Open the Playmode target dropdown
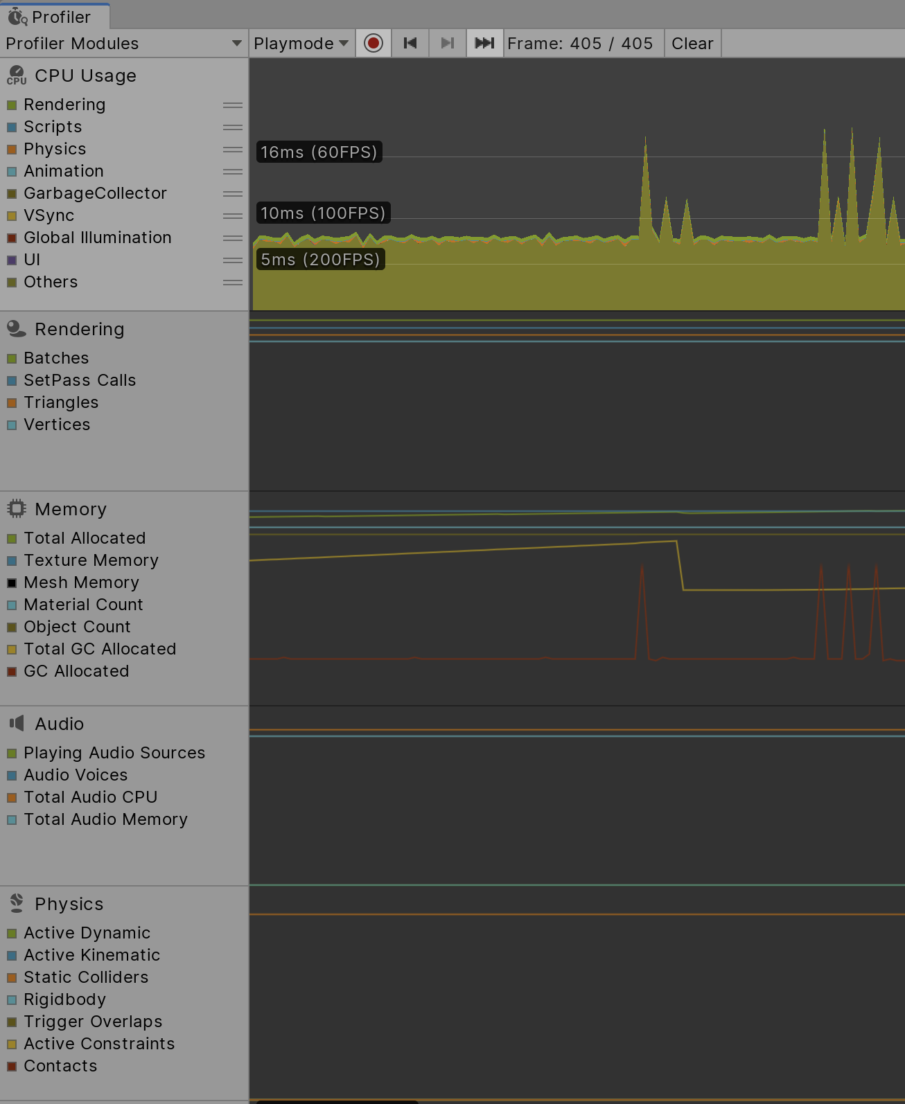This screenshot has width=905, height=1104. coord(301,43)
